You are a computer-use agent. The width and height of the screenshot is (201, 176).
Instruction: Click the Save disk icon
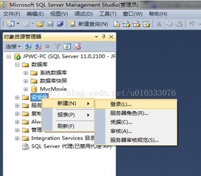[x=50, y=24]
